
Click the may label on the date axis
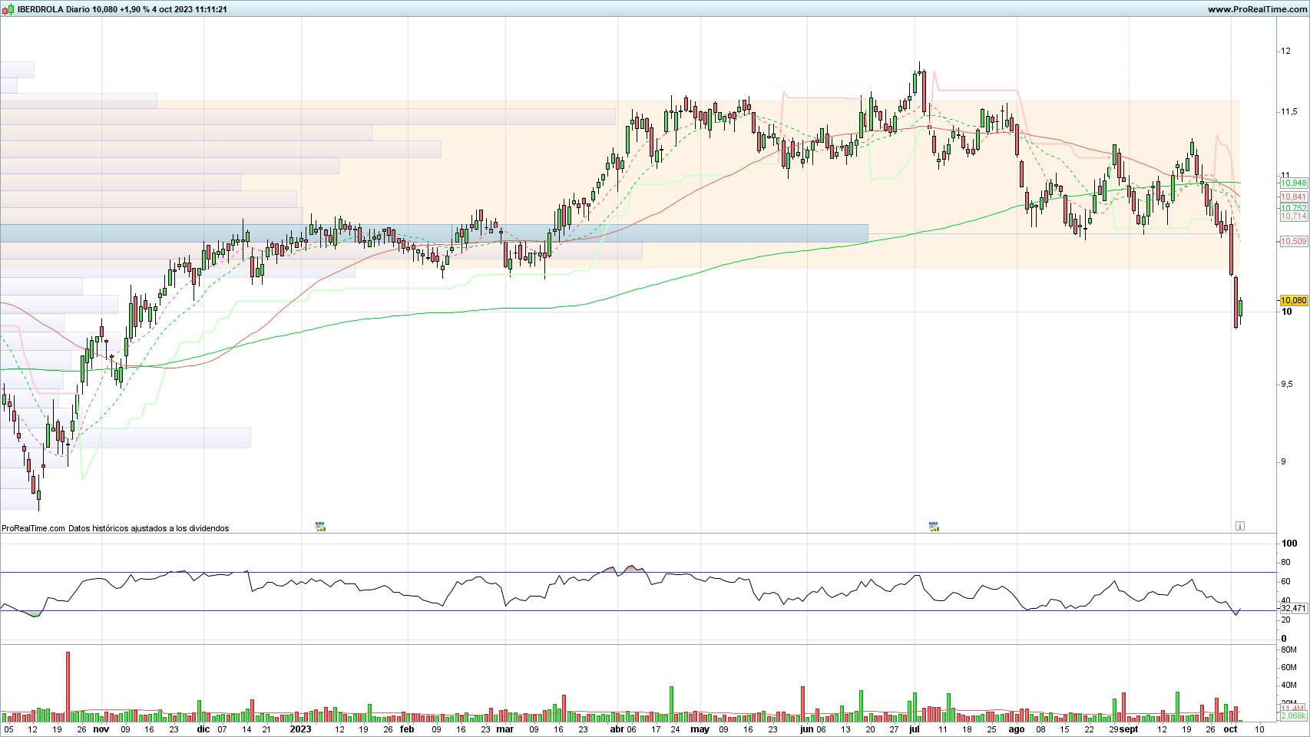(700, 729)
